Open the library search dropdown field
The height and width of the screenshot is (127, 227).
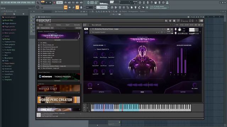coord(64,28)
